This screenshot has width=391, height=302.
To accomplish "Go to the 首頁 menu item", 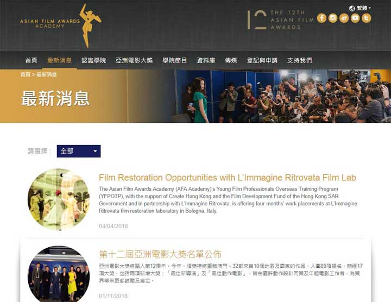I will [x=31, y=60].
